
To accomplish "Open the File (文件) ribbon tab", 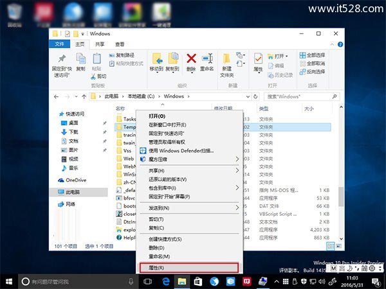I will [60, 44].
